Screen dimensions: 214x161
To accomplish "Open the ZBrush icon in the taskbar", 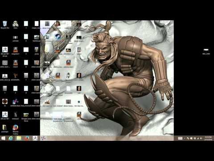I will tap(35, 138).
